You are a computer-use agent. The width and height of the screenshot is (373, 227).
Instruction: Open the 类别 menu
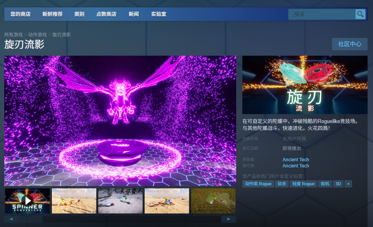tap(79, 14)
